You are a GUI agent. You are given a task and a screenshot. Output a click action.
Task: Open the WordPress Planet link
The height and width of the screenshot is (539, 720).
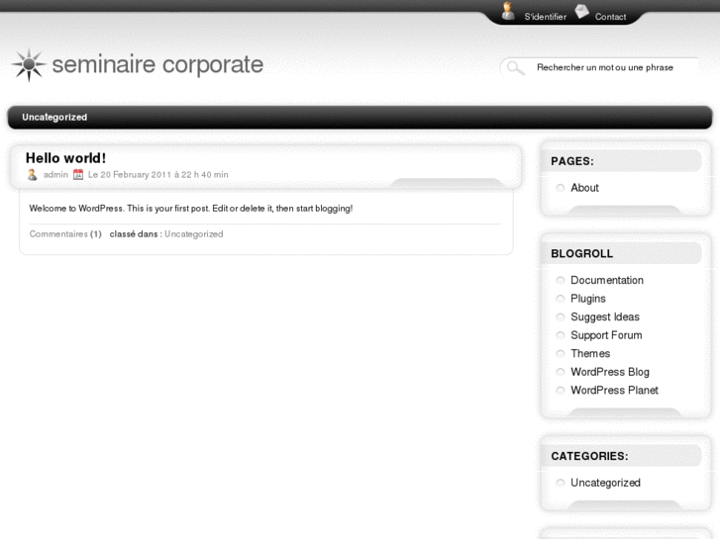[x=614, y=391]
